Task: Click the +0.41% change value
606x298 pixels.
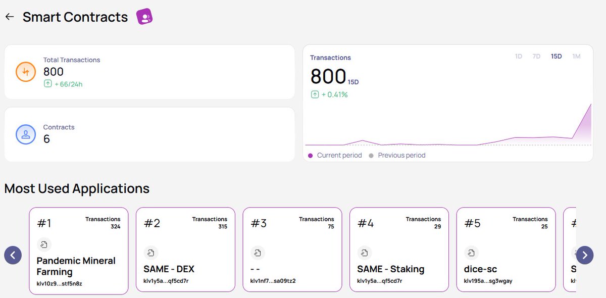Action: [x=334, y=94]
